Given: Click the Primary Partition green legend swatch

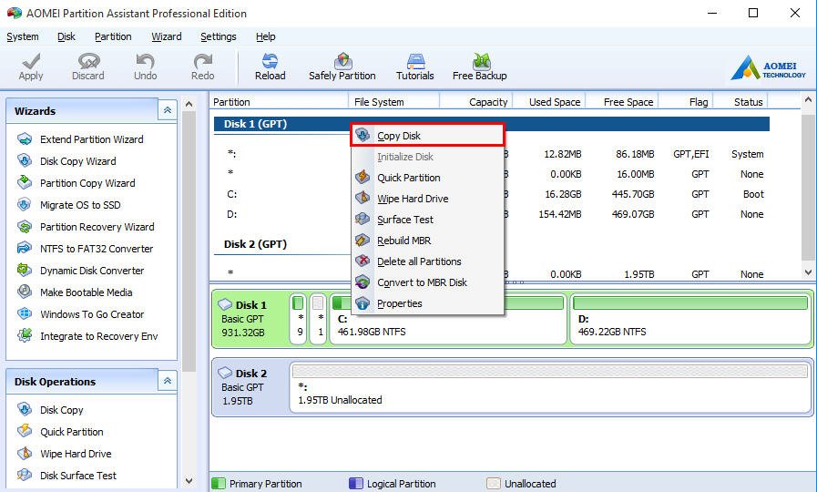Looking at the screenshot, I should [219, 483].
